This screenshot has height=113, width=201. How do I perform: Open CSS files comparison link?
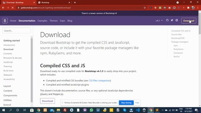point(99,81)
